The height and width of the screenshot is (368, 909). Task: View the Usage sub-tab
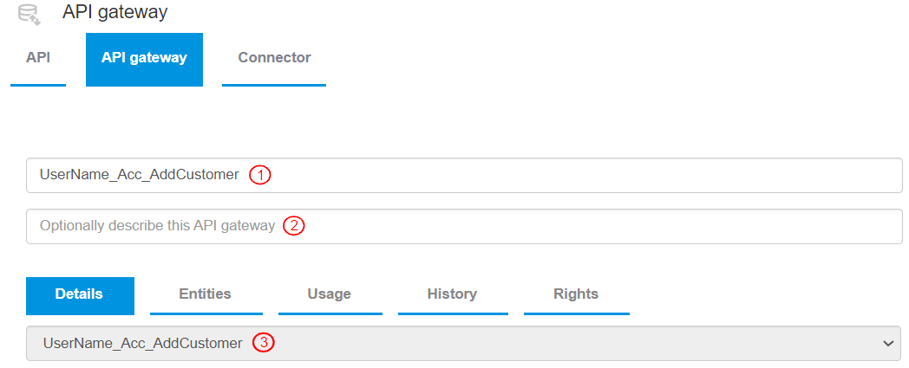point(330,294)
